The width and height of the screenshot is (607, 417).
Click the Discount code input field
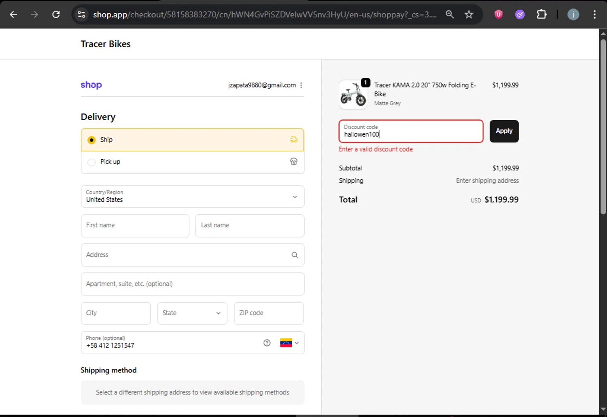point(411,131)
